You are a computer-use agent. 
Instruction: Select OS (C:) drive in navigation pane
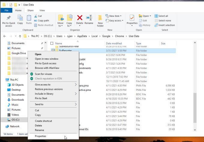coord(13,120)
